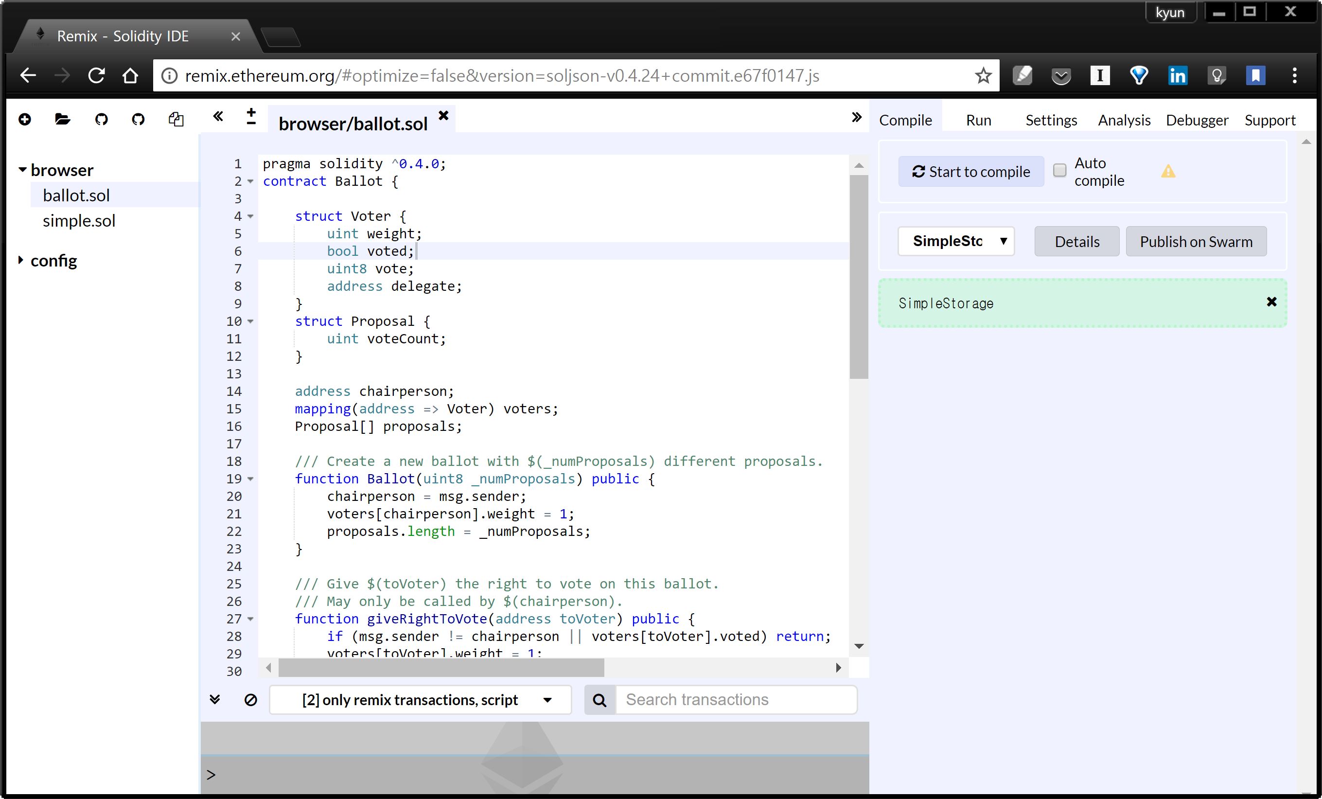Image resolution: width=1322 pixels, height=799 pixels.
Task: Open the Settings tab
Action: coord(1051,120)
